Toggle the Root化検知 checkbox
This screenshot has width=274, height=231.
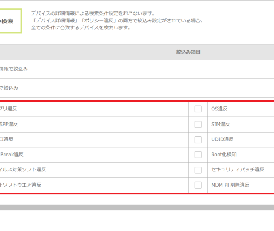click(x=198, y=155)
